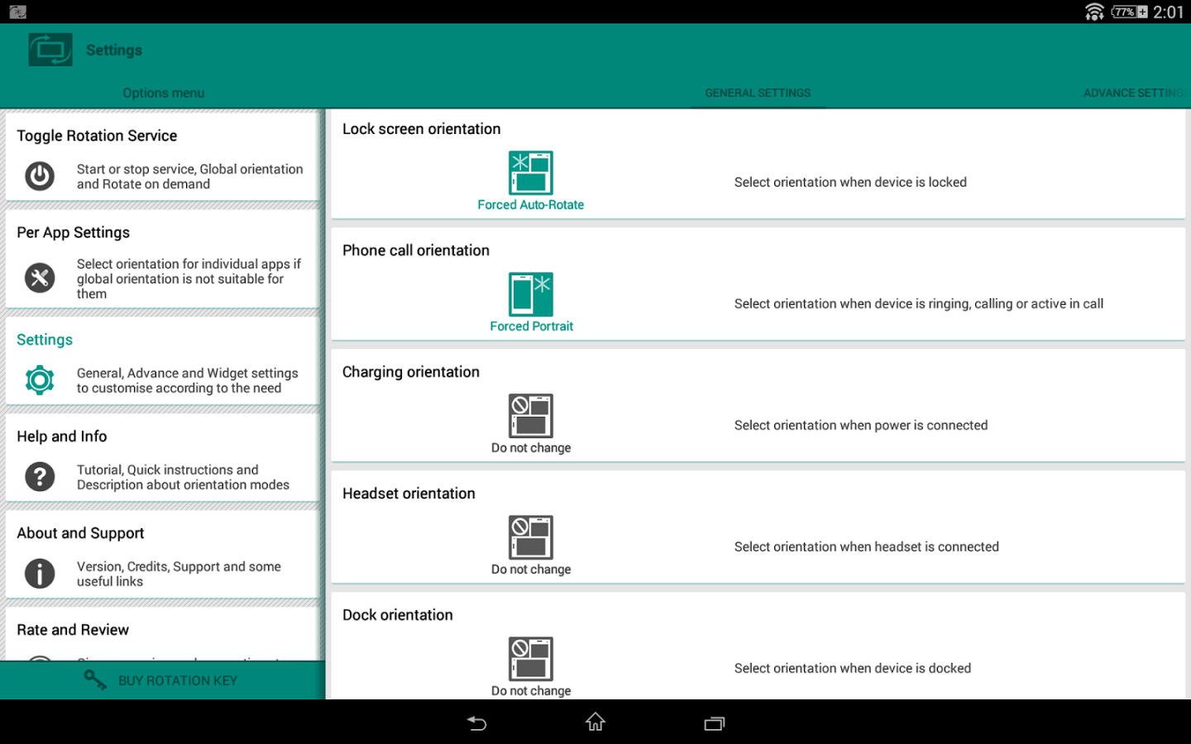Viewport: 1191px width, 744px height.
Task: Click the gear icon in Settings item
Action: click(x=40, y=379)
